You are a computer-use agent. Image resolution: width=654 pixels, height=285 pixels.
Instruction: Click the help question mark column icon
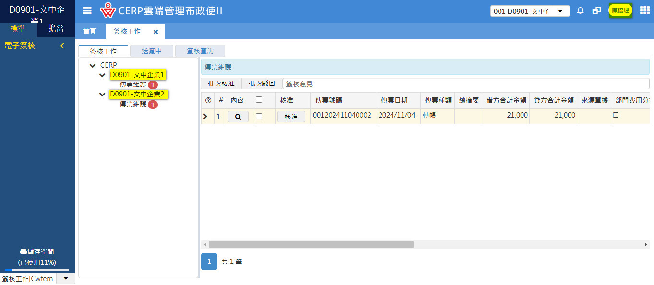click(x=208, y=100)
